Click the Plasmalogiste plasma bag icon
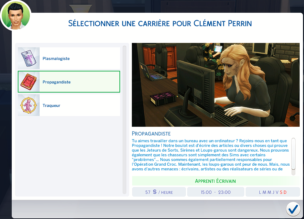 tap(29, 58)
